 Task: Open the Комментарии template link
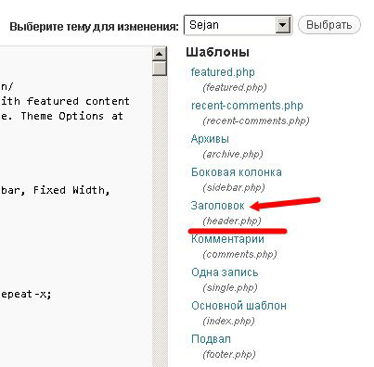coord(227,239)
